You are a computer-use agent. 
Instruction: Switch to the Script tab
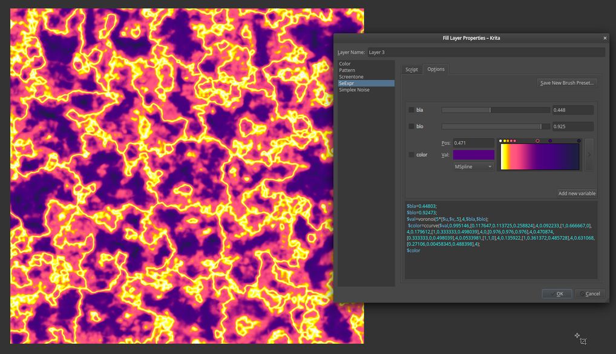(x=411, y=70)
